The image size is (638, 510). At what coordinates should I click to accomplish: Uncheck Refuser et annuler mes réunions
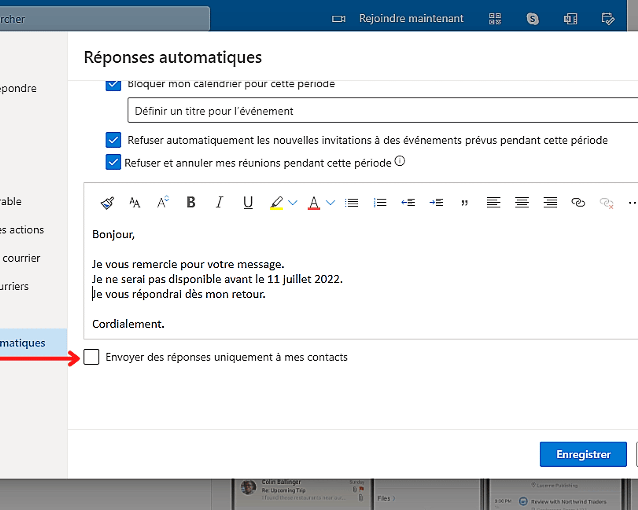pos(113,162)
